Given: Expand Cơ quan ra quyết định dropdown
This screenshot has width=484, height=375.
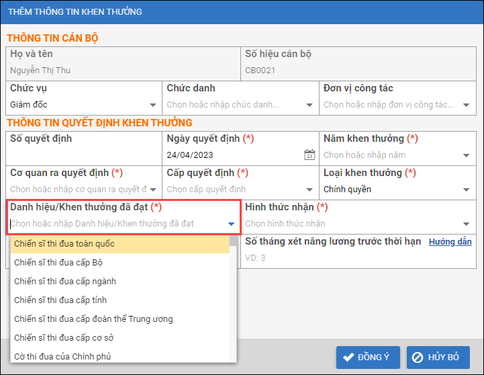Looking at the screenshot, I should [x=153, y=190].
